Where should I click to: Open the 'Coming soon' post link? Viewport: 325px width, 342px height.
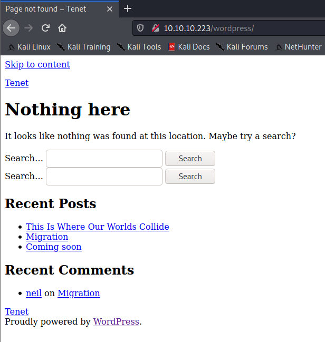tap(54, 247)
